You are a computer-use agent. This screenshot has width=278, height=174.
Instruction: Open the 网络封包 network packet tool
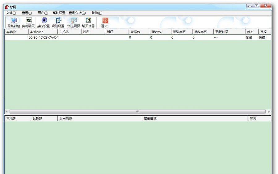(14, 23)
